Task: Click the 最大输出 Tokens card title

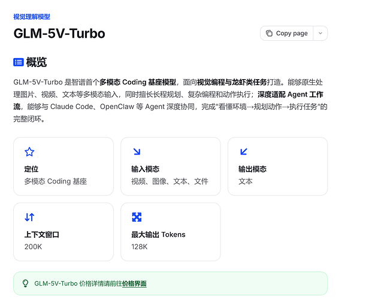Action: click(x=158, y=234)
